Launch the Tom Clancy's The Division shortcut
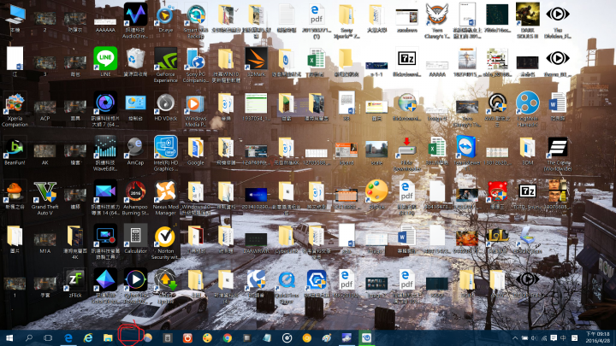The image size is (616, 346). pyautogui.click(x=437, y=21)
